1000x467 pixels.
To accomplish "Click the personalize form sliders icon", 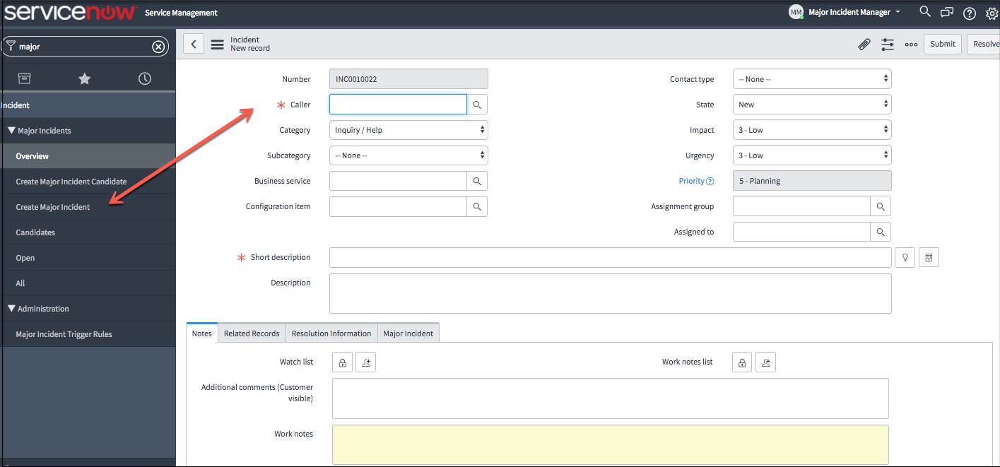I will pos(888,44).
